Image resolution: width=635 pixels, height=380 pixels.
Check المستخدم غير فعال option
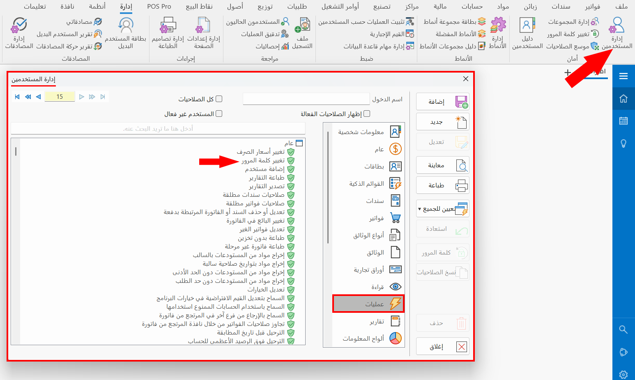pyautogui.click(x=219, y=114)
